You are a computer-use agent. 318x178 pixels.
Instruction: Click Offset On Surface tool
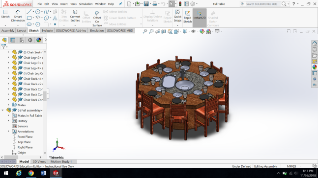[x=97, y=19]
